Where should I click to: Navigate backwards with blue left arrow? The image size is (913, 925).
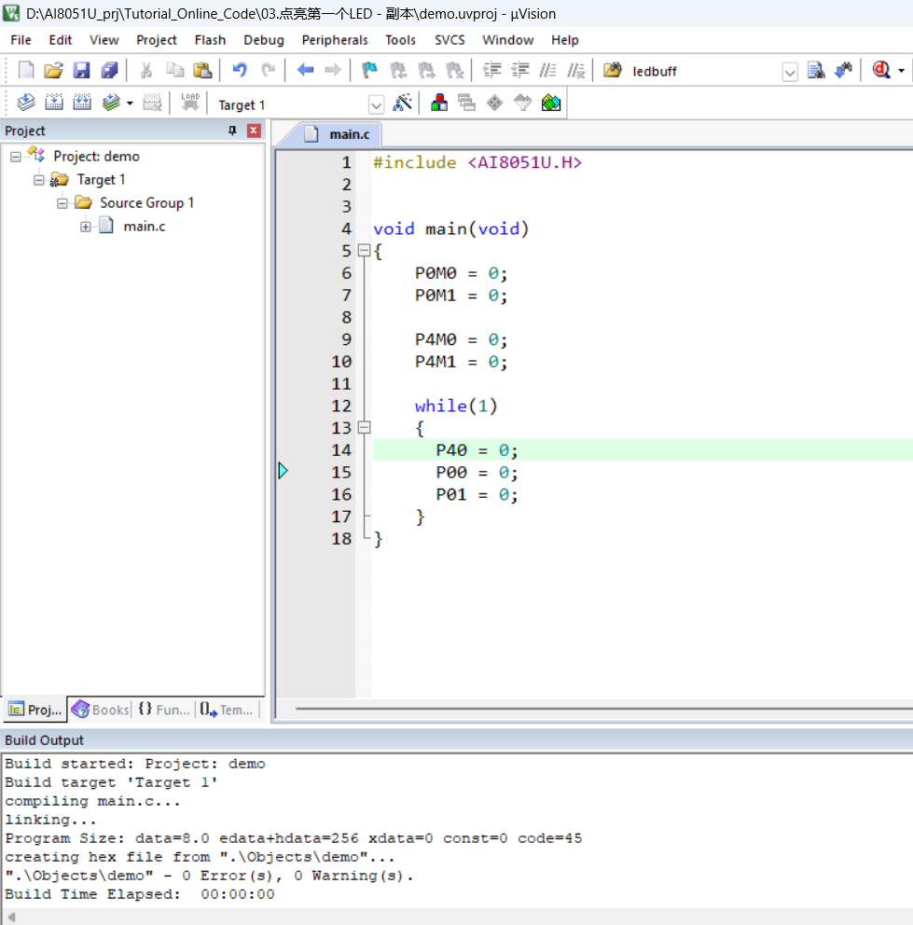(305, 70)
